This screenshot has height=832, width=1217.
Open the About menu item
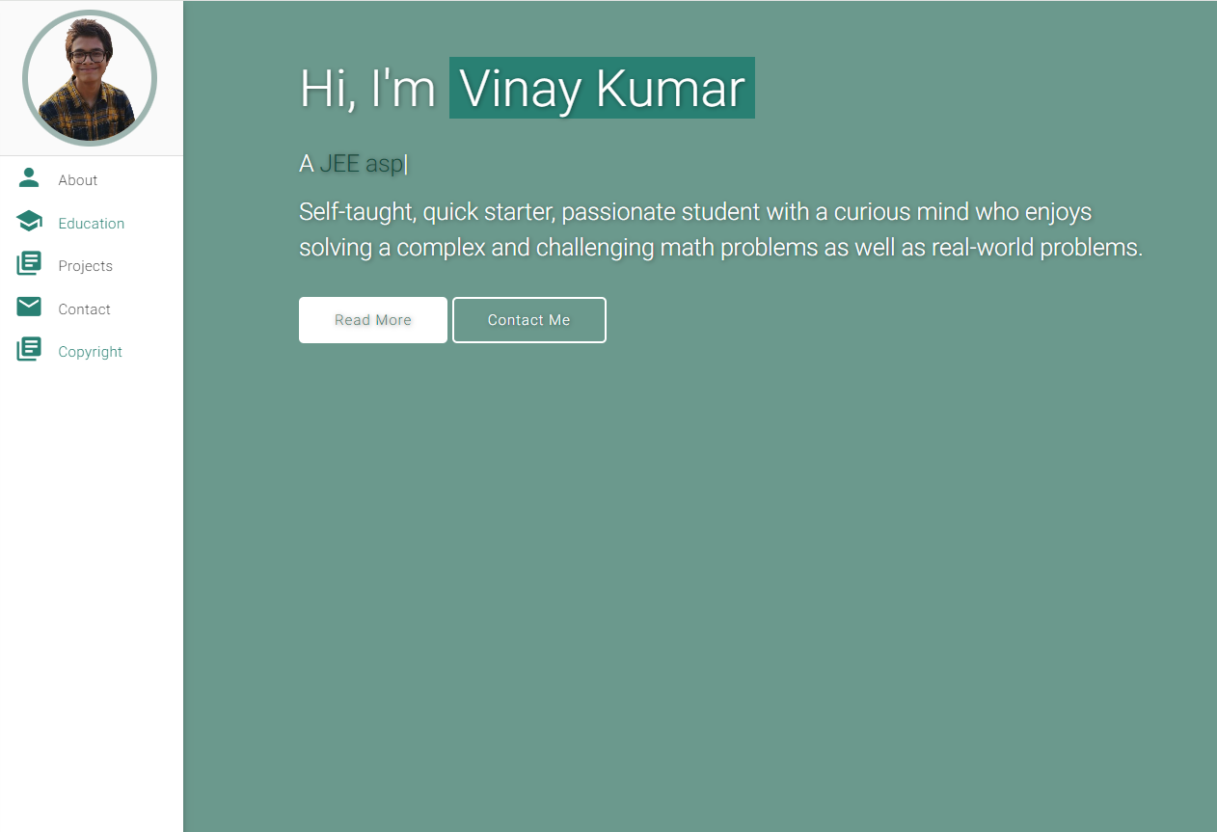(77, 180)
